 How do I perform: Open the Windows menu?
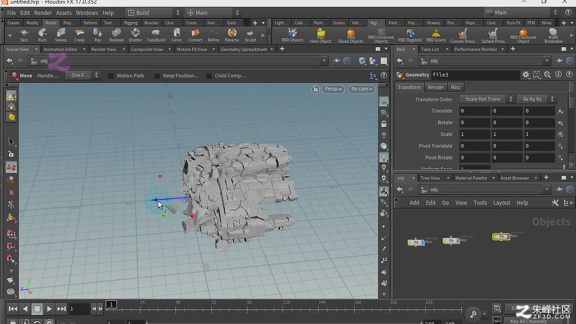click(87, 13)
